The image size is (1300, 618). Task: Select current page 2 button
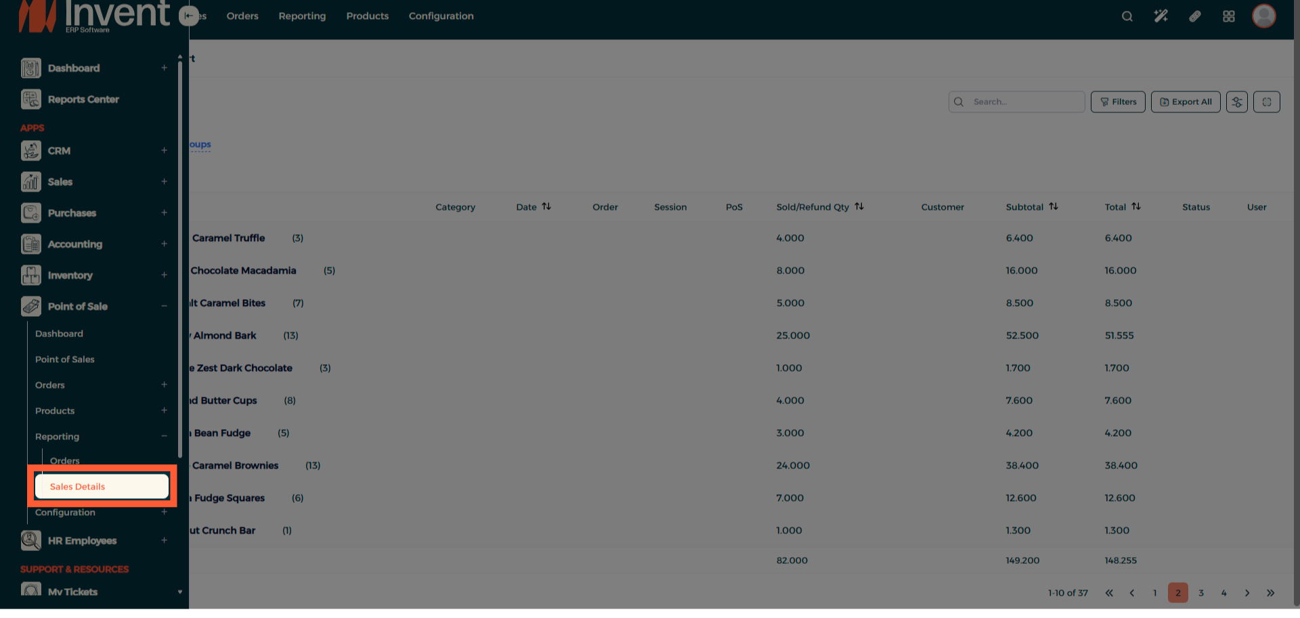[x=1178, y=593]
